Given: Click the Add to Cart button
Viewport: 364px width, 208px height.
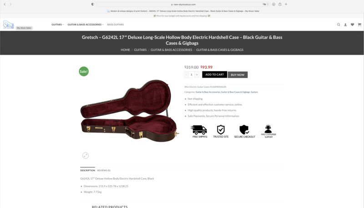Looking at the screenshot, I should pyautogui.click(x=214, y=74).
